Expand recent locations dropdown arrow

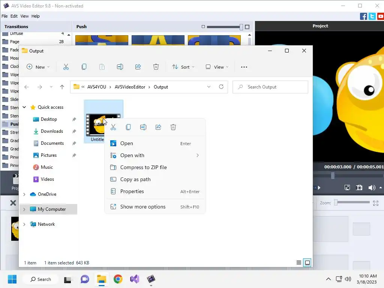point(51,87)
